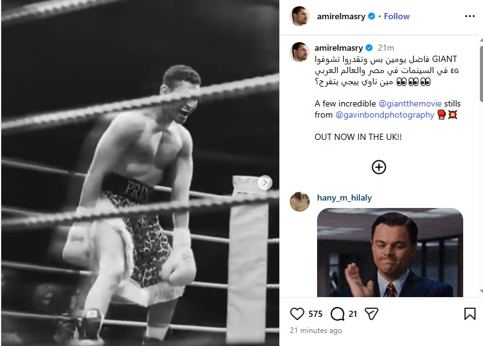Viewport: 483px width, 346px height.
Task: Follow amirelmasry
Action: coord(397,16)
